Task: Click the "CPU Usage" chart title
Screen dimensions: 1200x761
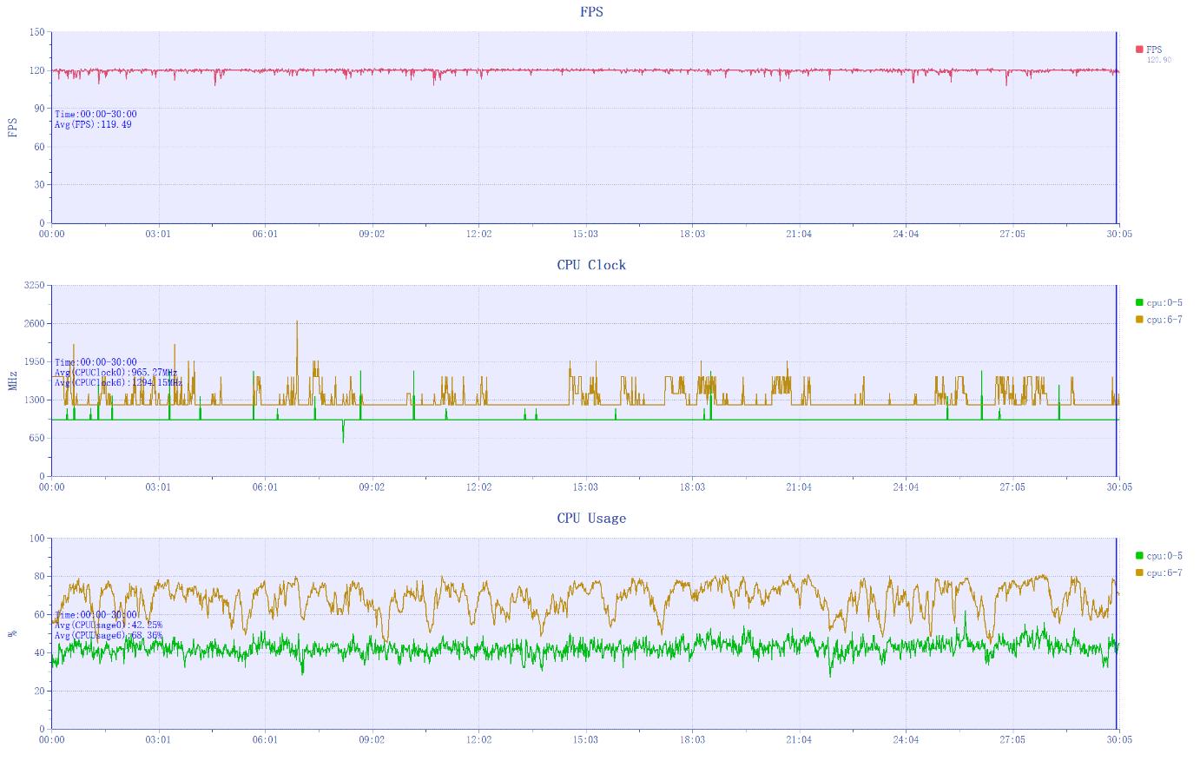Action: [x=591, y=518]
